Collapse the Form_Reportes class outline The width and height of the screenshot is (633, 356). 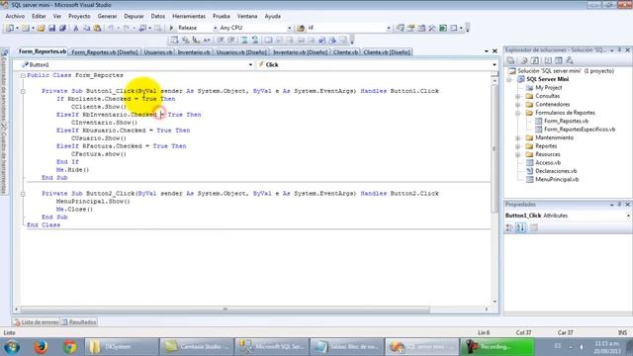[x=23, y=75]
